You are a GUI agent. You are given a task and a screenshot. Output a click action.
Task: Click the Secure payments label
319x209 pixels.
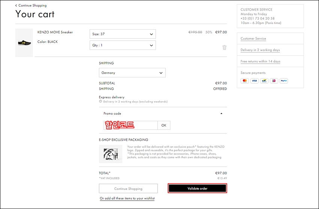point(253,73)
